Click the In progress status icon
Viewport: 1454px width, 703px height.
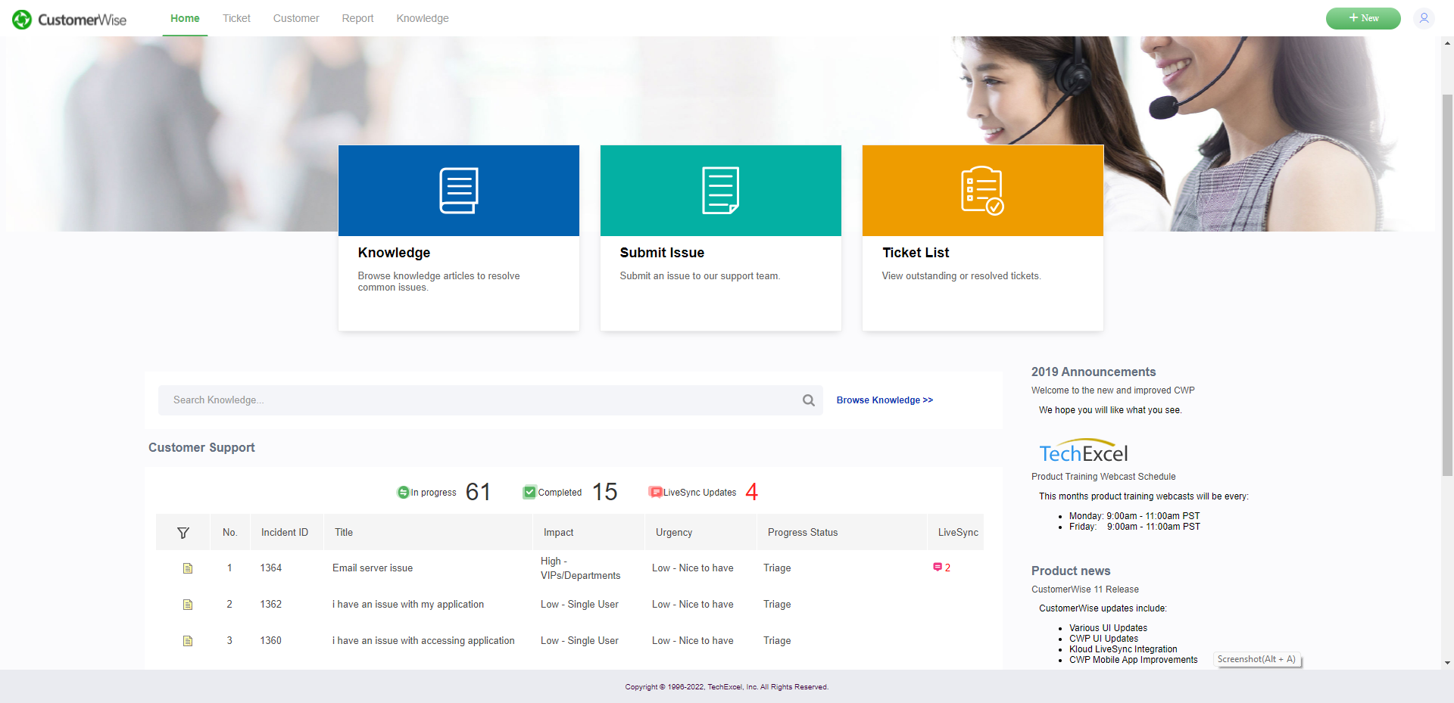[402, 492]
